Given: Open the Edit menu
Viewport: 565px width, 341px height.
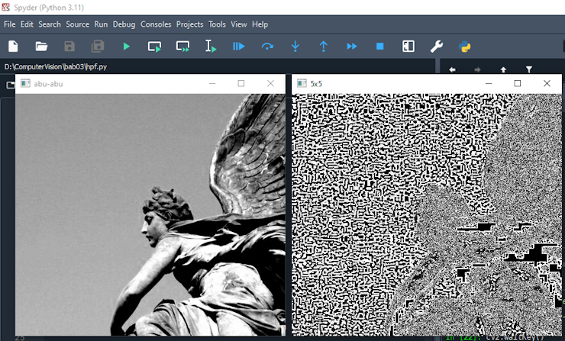Looking at the screenshot, I should (x=27, y=24).
